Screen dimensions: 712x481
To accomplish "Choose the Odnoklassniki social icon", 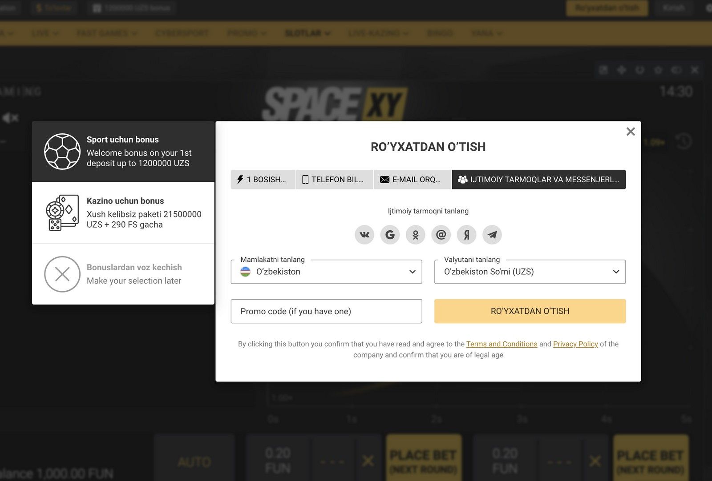I will click(x=416, y=235).
